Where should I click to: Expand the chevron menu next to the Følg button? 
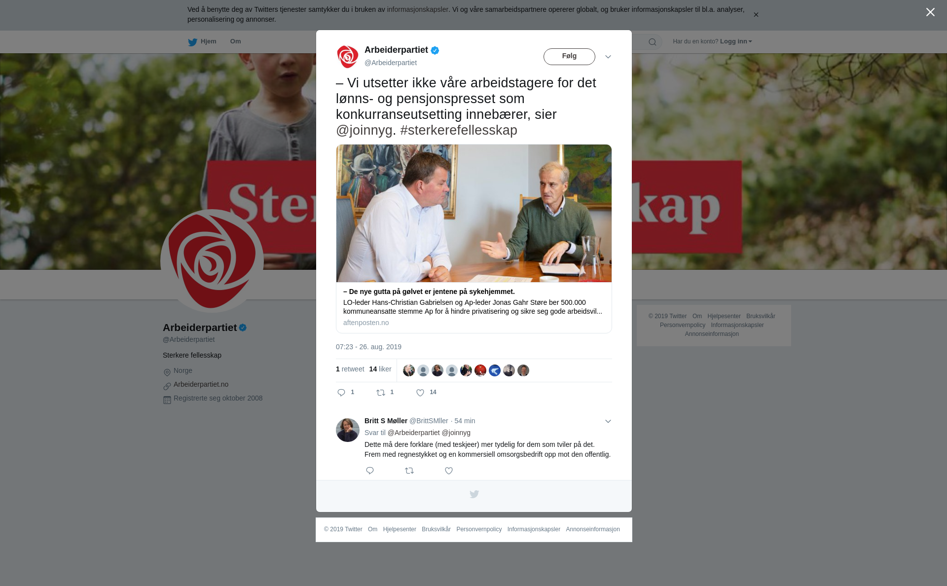[x=608, y=57]
